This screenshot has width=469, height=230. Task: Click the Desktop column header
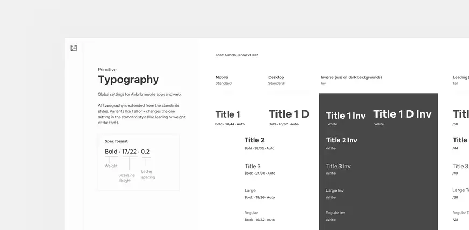click(276, 77)
